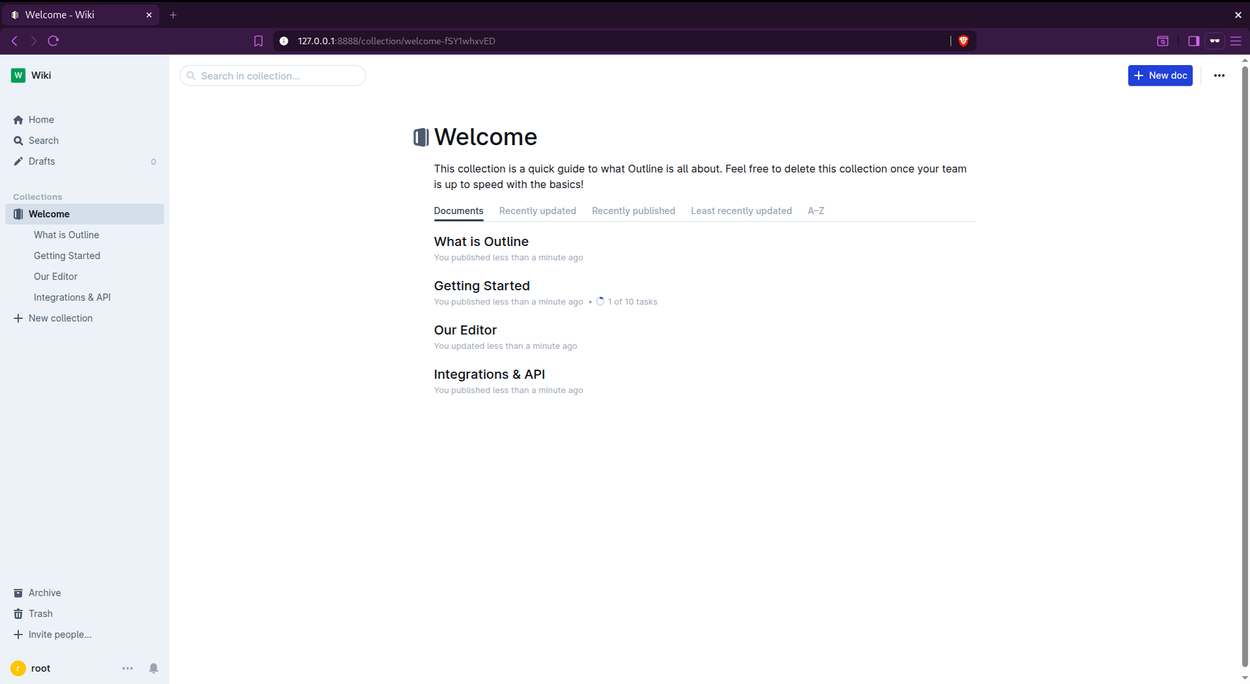Go forward in browser history
Screen dimensions: 1250x684
point(34,41)
